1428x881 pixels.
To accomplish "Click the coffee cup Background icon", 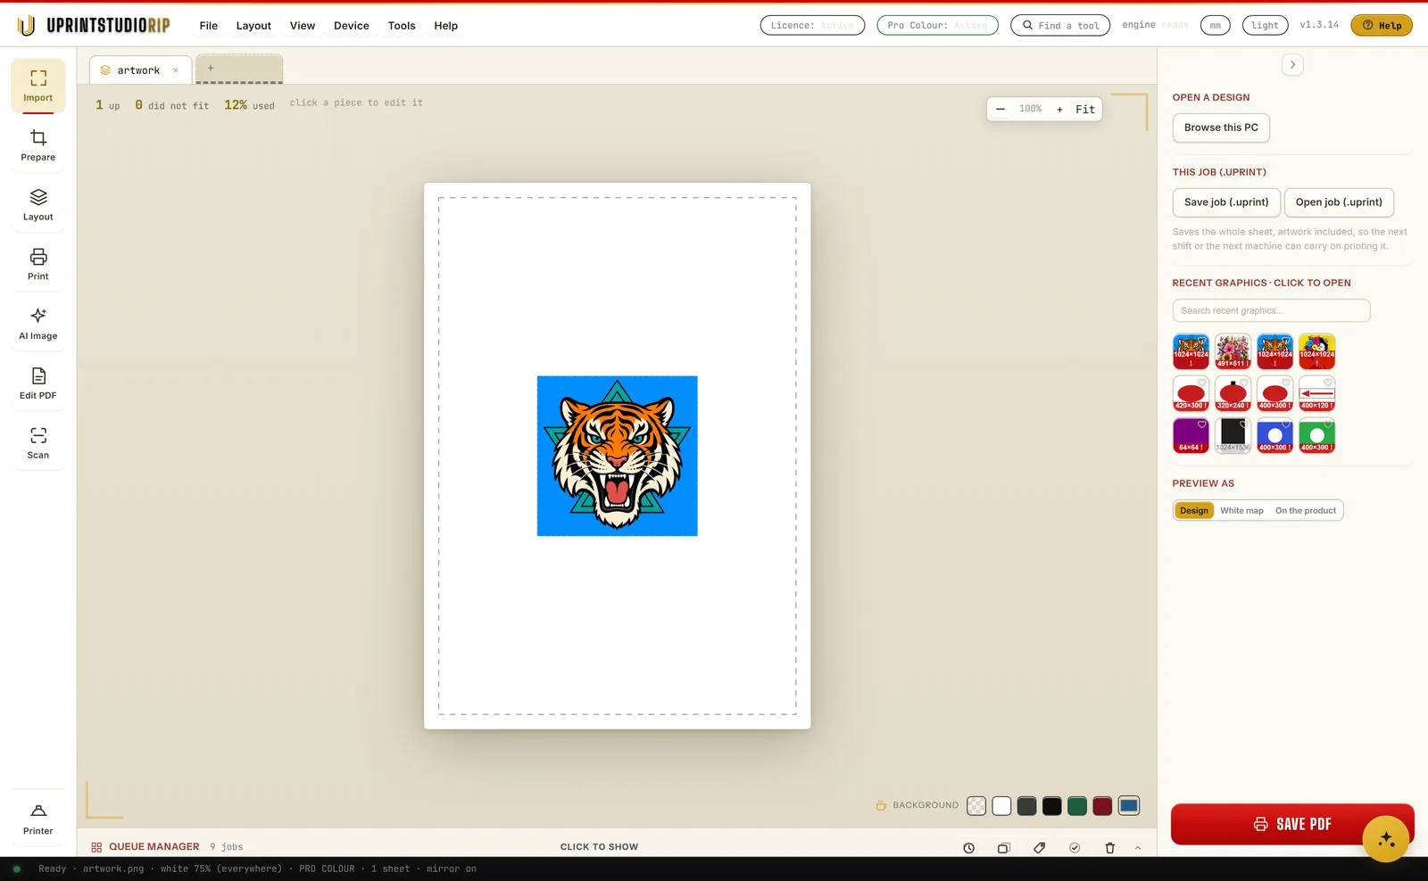I will pos(881,805).
